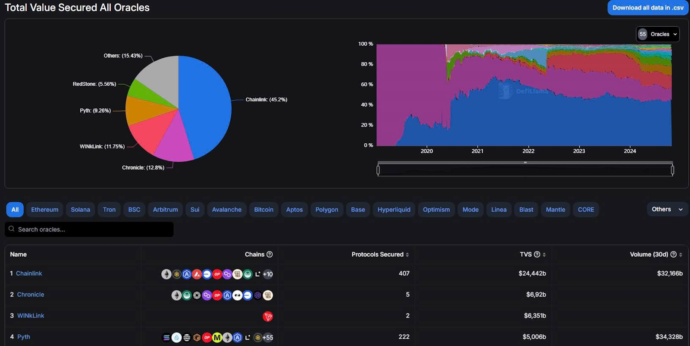Expand the +55 more chains for Pyth

click(268, 337)
